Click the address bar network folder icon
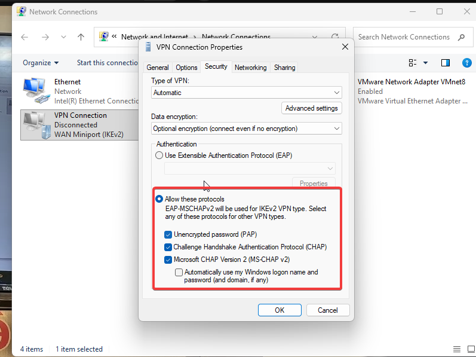Image resolution: width=476 pixels, height=357 pixels. point(104,36)
